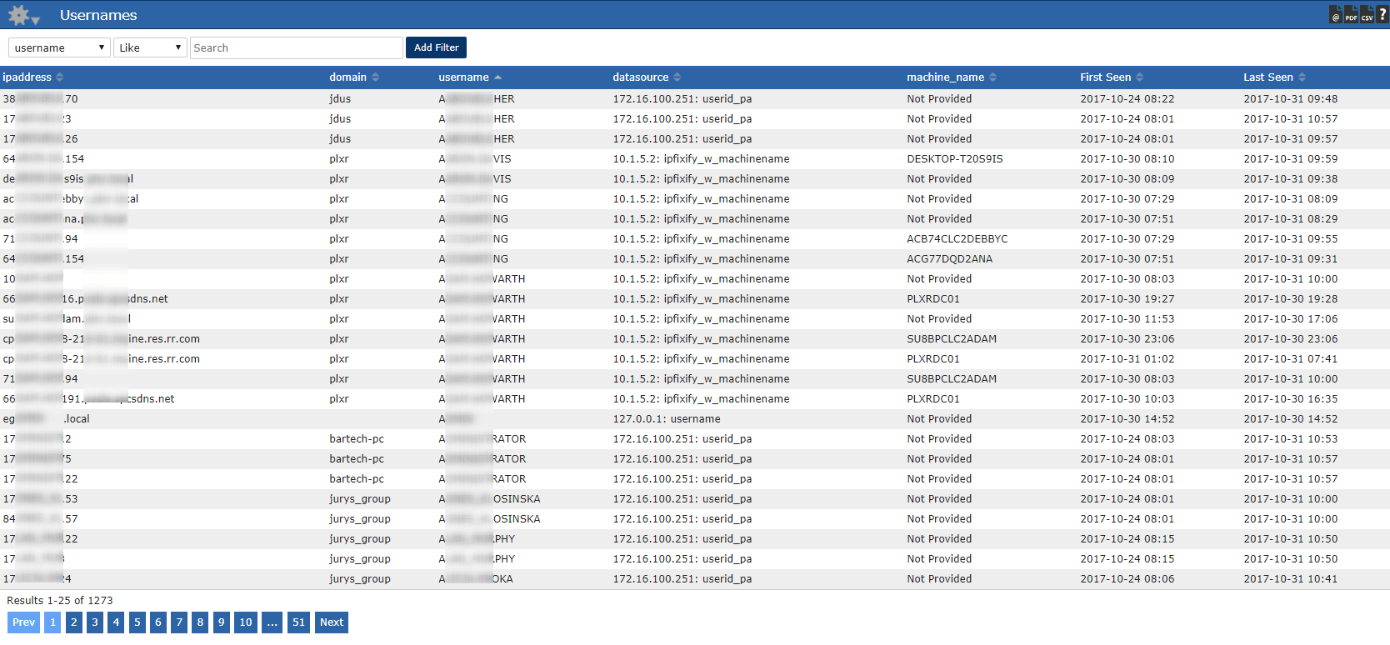The height and width of the screenshot is (645, 1390).
Task: Go to the Next page
Action: [332, 622]
